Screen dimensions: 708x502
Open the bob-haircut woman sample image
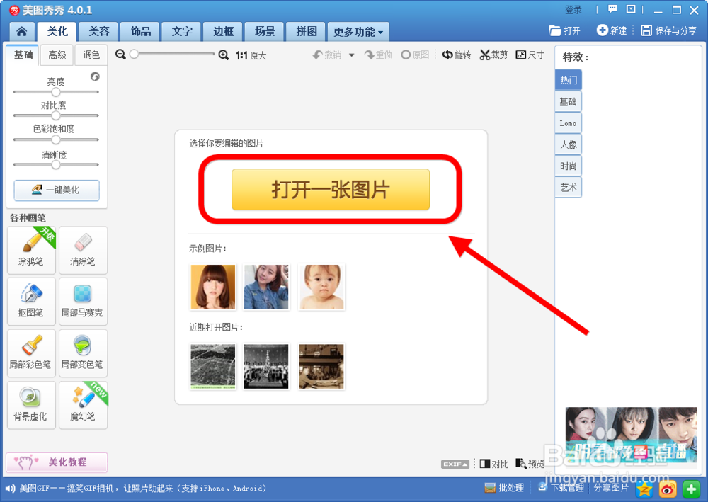[x=213, y=287]
